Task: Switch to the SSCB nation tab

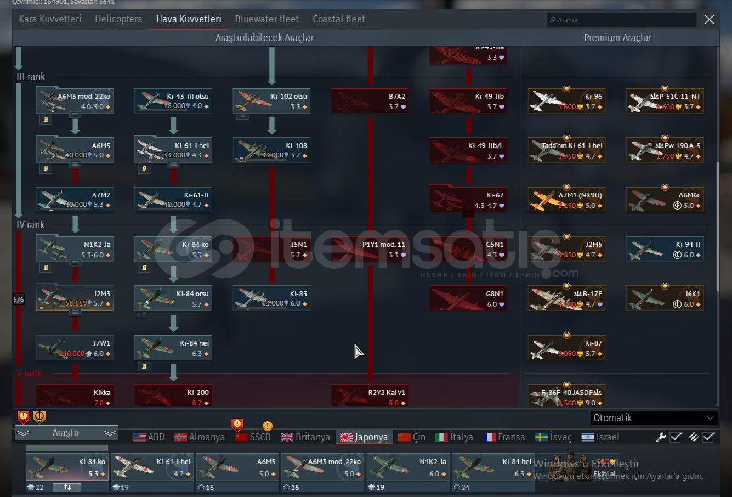Action: point(253,437)
